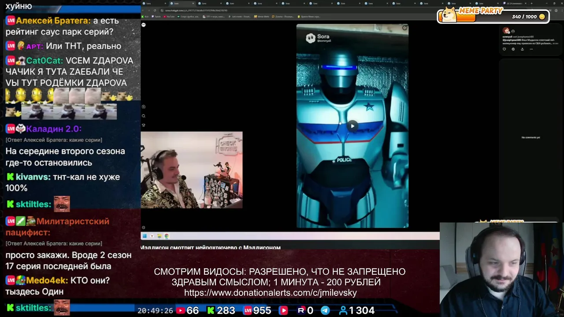Click the red LIVE counter icon showing 955

[x=248, y=310]
